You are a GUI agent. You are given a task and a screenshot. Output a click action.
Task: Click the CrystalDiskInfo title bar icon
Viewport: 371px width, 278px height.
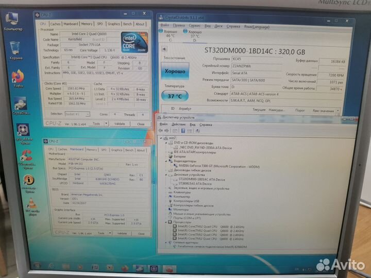[161, 18]
